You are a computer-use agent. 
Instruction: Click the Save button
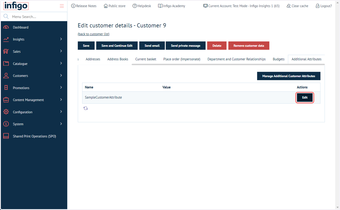tap(86, 46)
